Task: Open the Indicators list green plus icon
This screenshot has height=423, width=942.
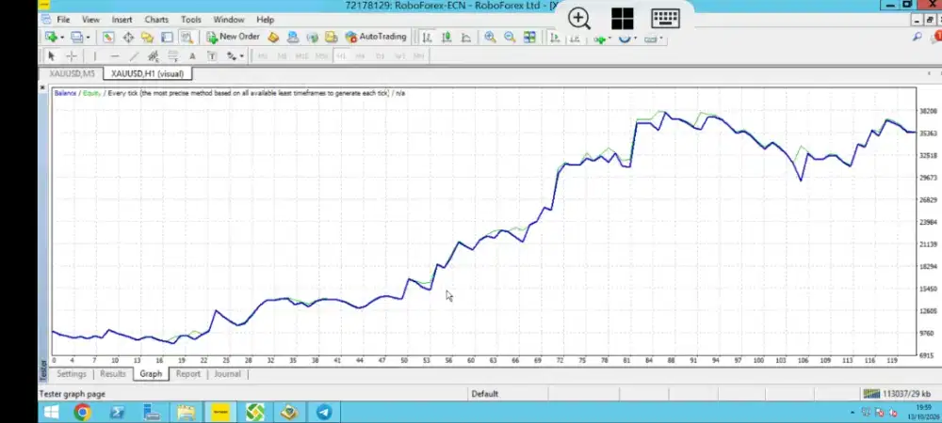Action: click(600, 39)
